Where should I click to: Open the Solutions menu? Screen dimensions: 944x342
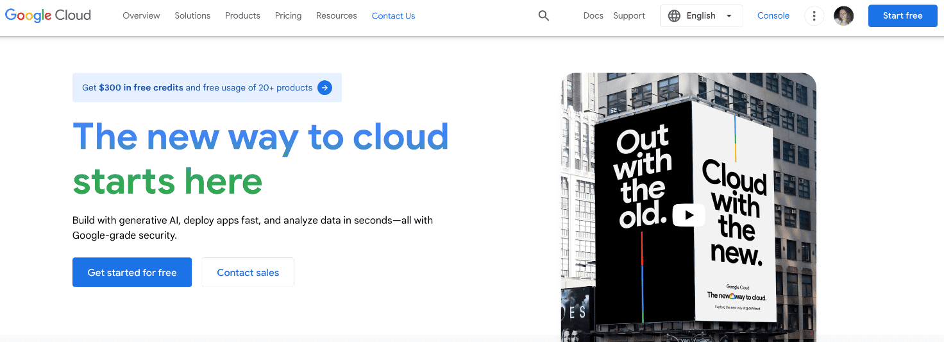pyautogui.click(x=192, y=16)
